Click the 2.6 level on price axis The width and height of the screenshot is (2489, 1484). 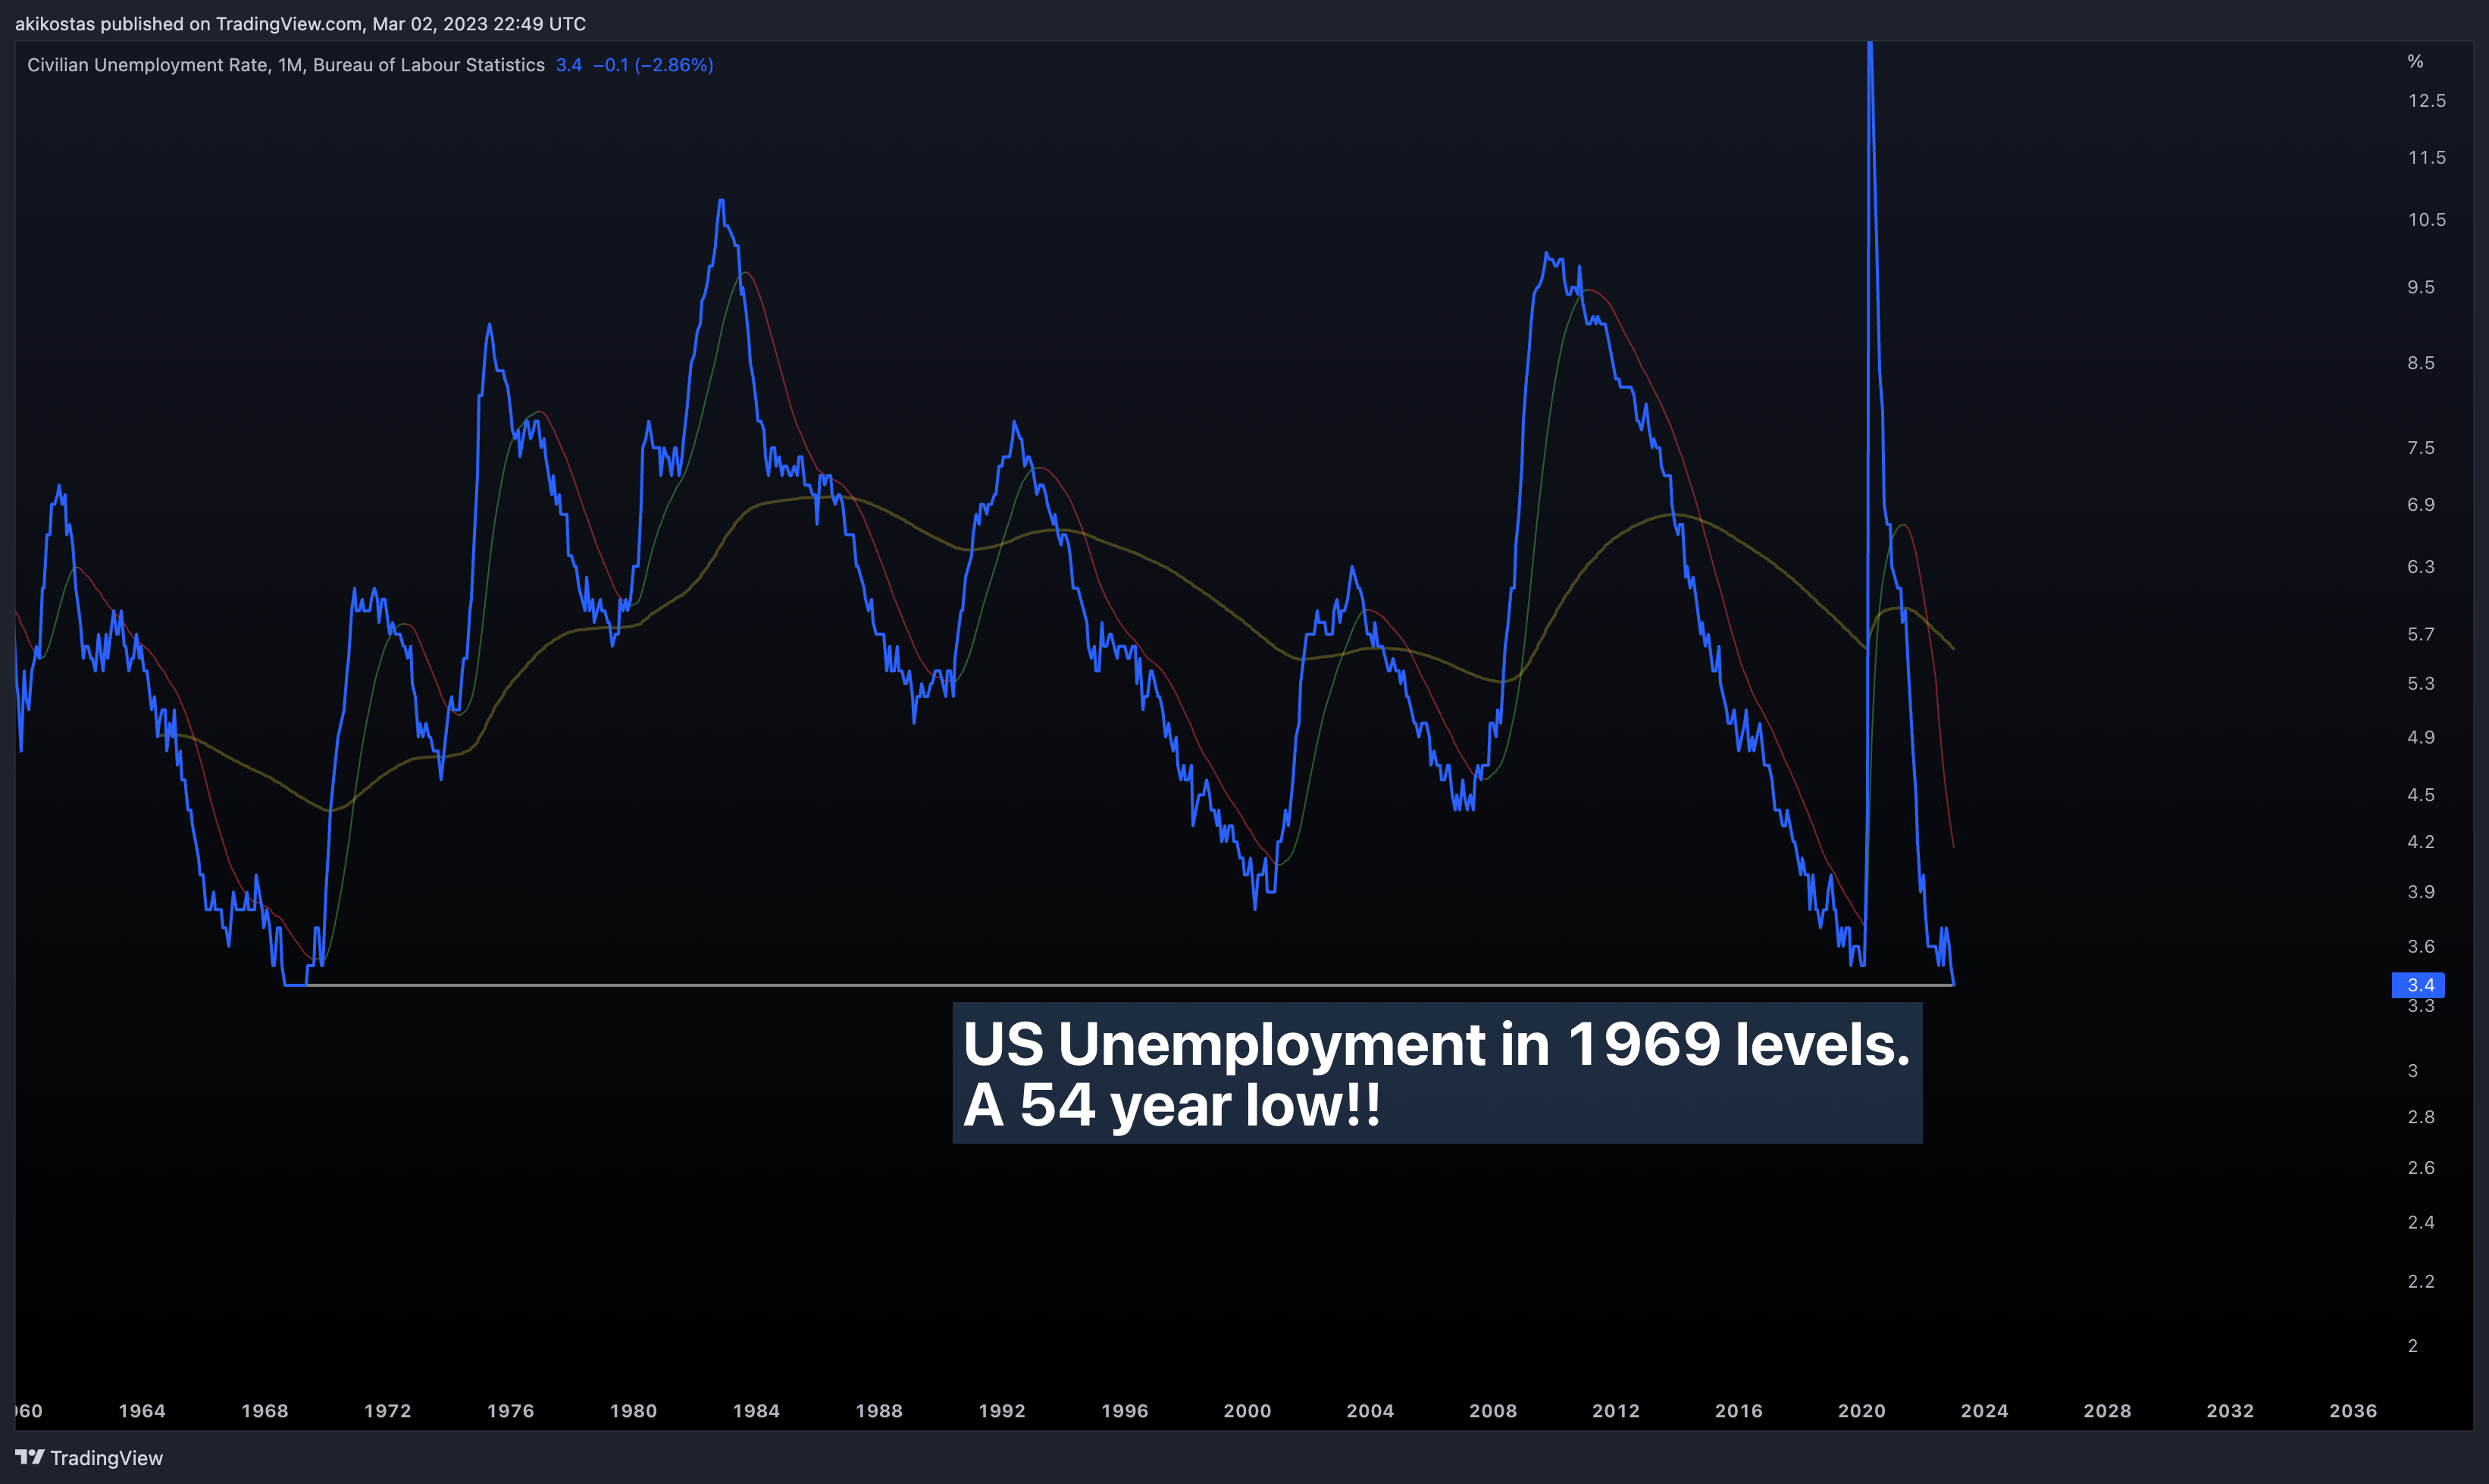coord(2421,1168)
